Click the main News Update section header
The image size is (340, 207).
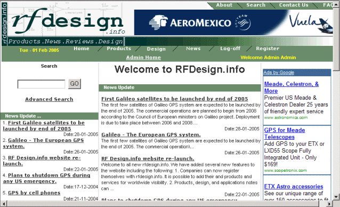pyautogui.click(x=180, y=87)
